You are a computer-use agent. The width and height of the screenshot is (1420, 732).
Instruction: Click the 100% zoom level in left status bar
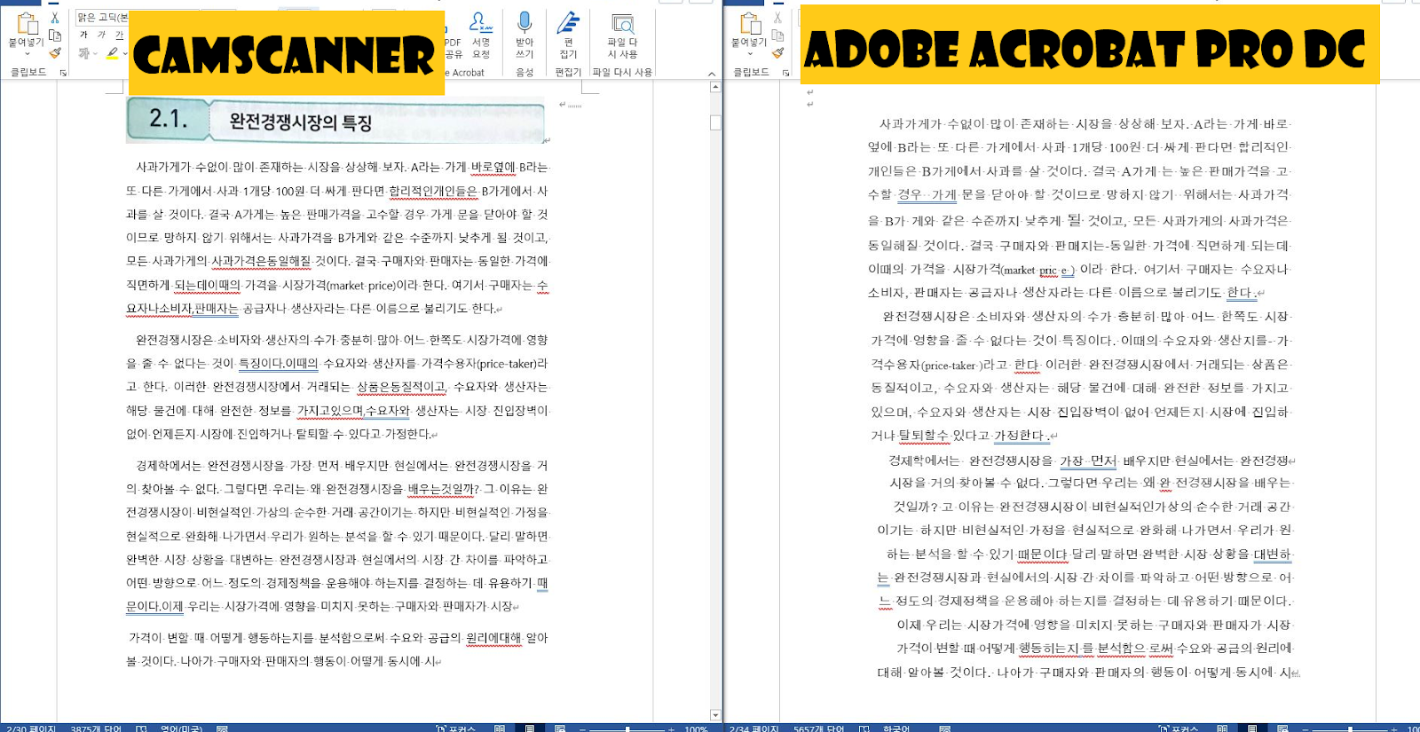[x=696, y=728]
